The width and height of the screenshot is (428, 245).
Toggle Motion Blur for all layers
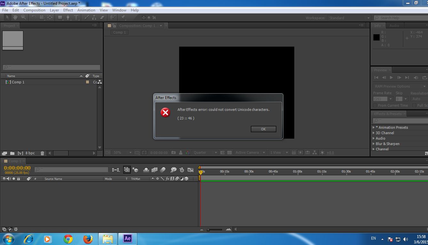pyautogui.click(x=163, y=170)
